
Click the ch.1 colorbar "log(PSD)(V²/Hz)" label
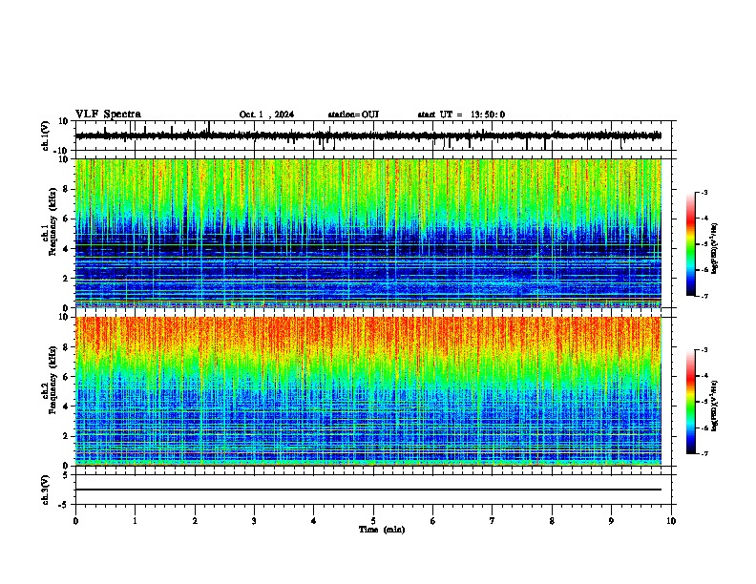(715, 249)
